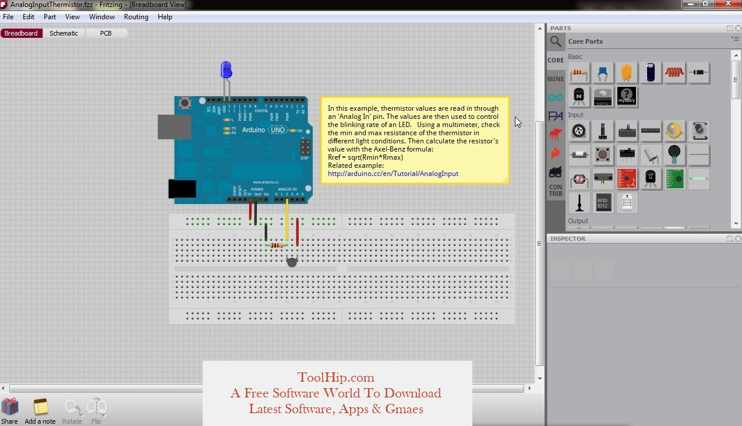Select the blue LED on the canvas
Image resolution: width=742 pixels, height=426 pixels.
point(226,71)
